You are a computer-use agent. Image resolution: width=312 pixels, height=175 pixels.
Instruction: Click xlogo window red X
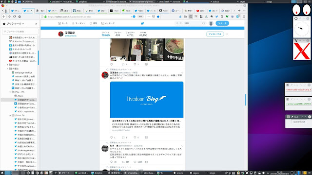coord(302,51)
